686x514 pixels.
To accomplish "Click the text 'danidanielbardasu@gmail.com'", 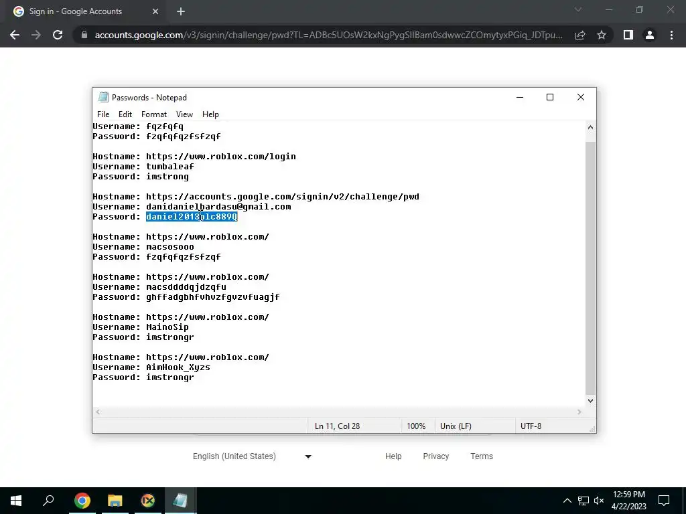I will (218, 207).
